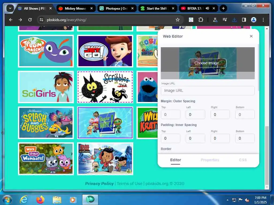The image size is (274, 205).
Task: Open the media control playlist icon
Action: click(x=225, y=20)
